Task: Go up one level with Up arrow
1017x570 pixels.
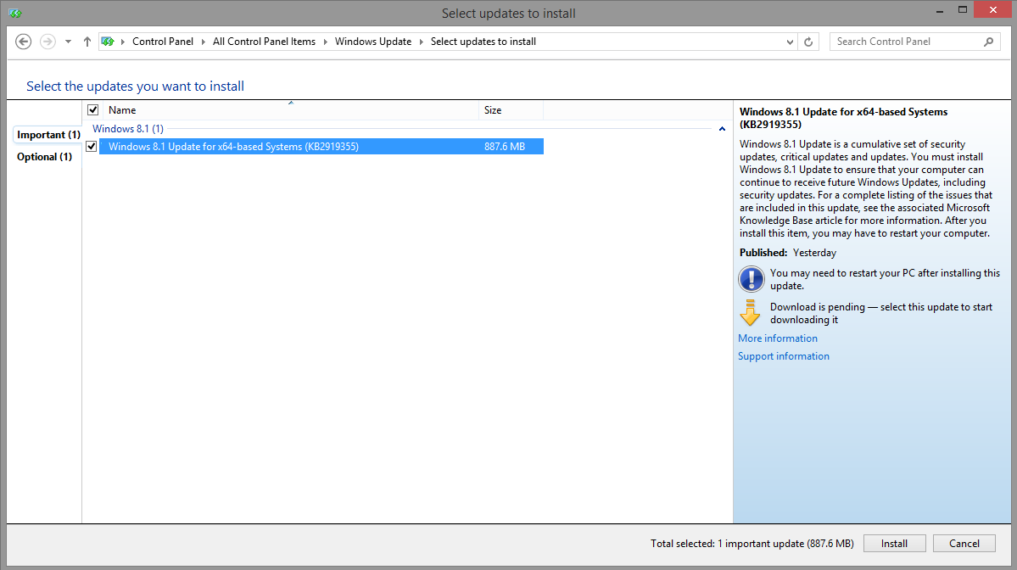Action: click(x=87, y=42)
